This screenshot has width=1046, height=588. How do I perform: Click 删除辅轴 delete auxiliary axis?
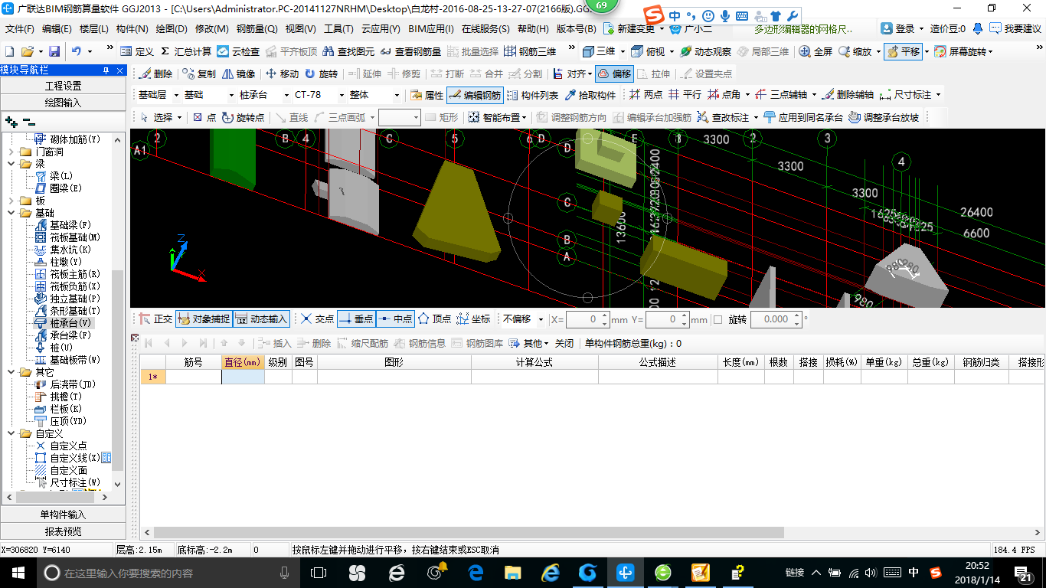pyautogui.click(x=848, y=95)
